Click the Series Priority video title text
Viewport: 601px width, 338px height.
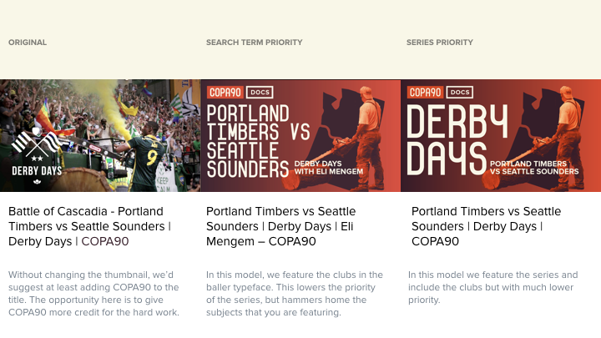pyautogui.click(x=486, y=226)
